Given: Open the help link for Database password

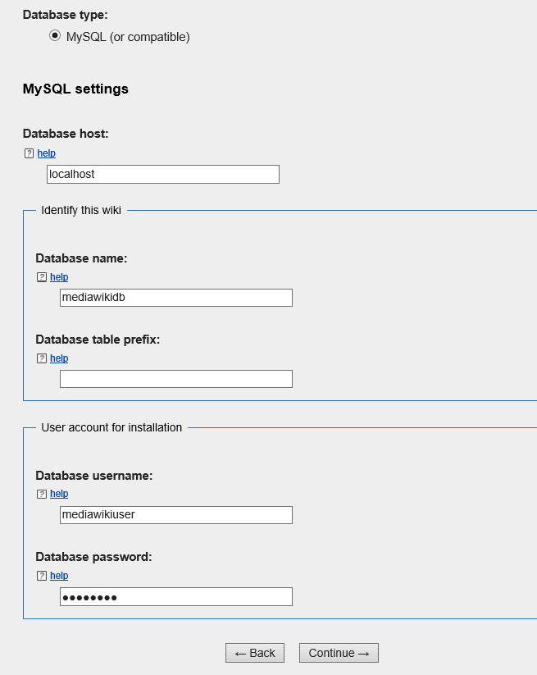Looking at the screenshot, I should pos(59,576).
